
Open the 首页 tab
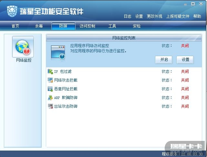(15, 26)
